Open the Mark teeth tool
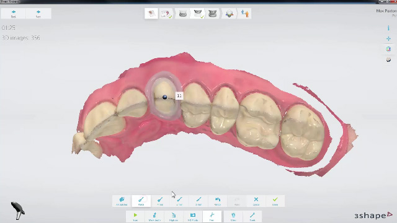Viewport: 397px width, 223px height. point(154,217)
